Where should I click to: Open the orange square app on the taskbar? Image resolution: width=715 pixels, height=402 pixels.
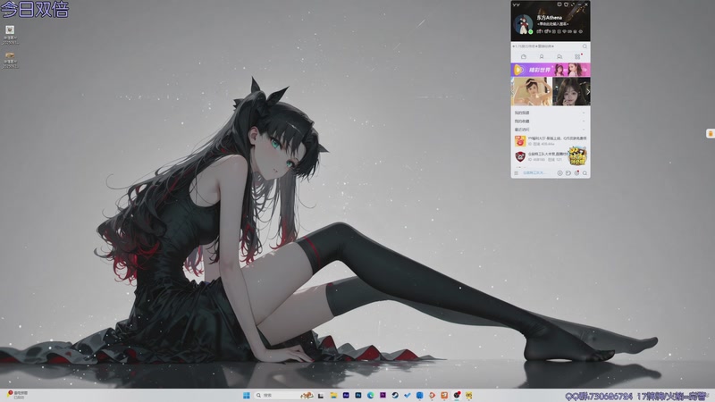coord(444,395)
